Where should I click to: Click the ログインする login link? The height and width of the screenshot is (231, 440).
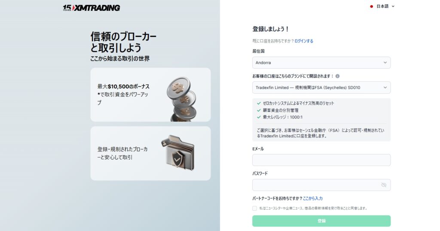click(304, 41)
